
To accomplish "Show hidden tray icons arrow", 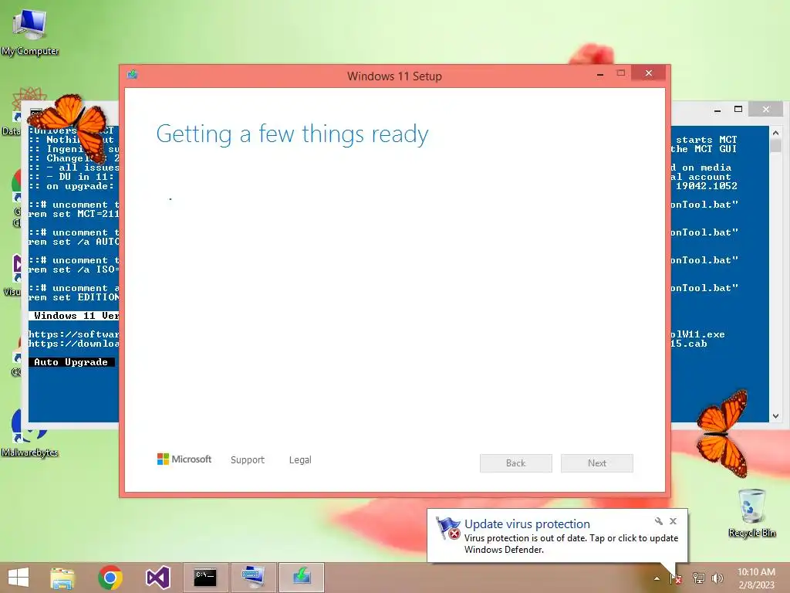I will pyautogui.click(x=657, y=578).
